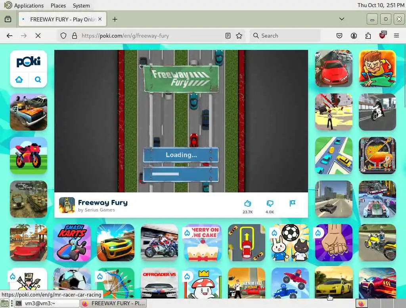The width and height of the screenshot is (406, 308).
Task: Open uBlock Origin extension icon
Action: (383, 35)
